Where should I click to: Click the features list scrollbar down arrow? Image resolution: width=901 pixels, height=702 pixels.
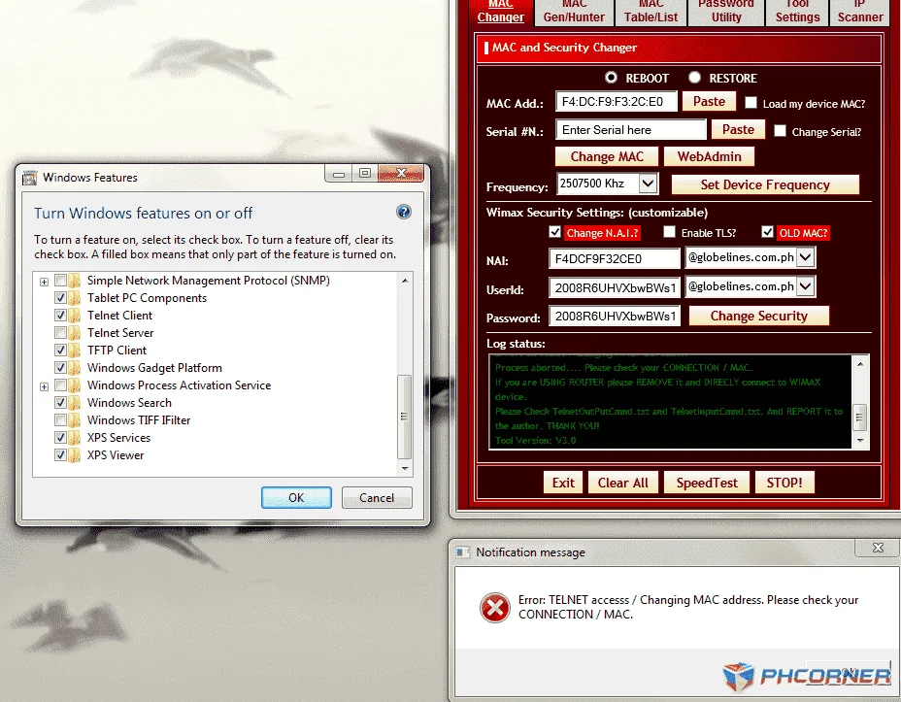(x=405, y=469)
